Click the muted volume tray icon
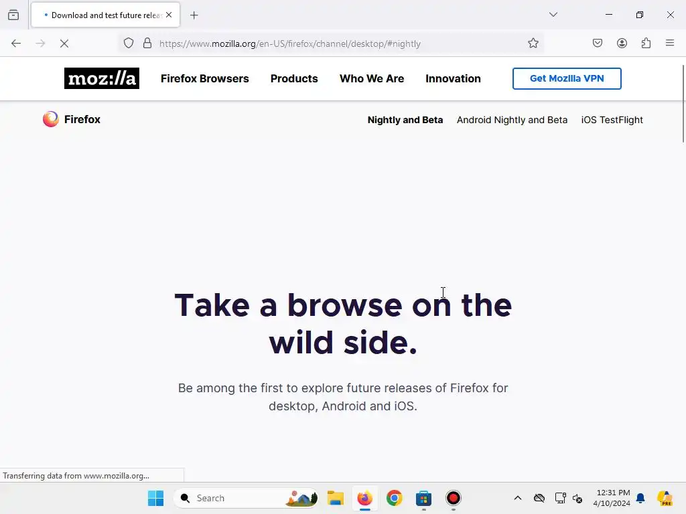Screen dimensions: 686x514 577,498
